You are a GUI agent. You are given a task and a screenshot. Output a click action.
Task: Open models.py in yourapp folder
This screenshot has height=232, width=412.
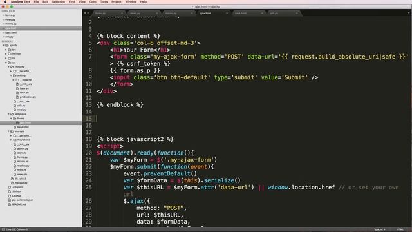click(x=23, y=166)
